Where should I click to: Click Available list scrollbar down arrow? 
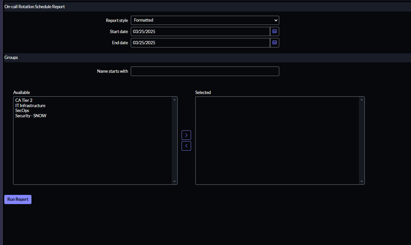174,181
